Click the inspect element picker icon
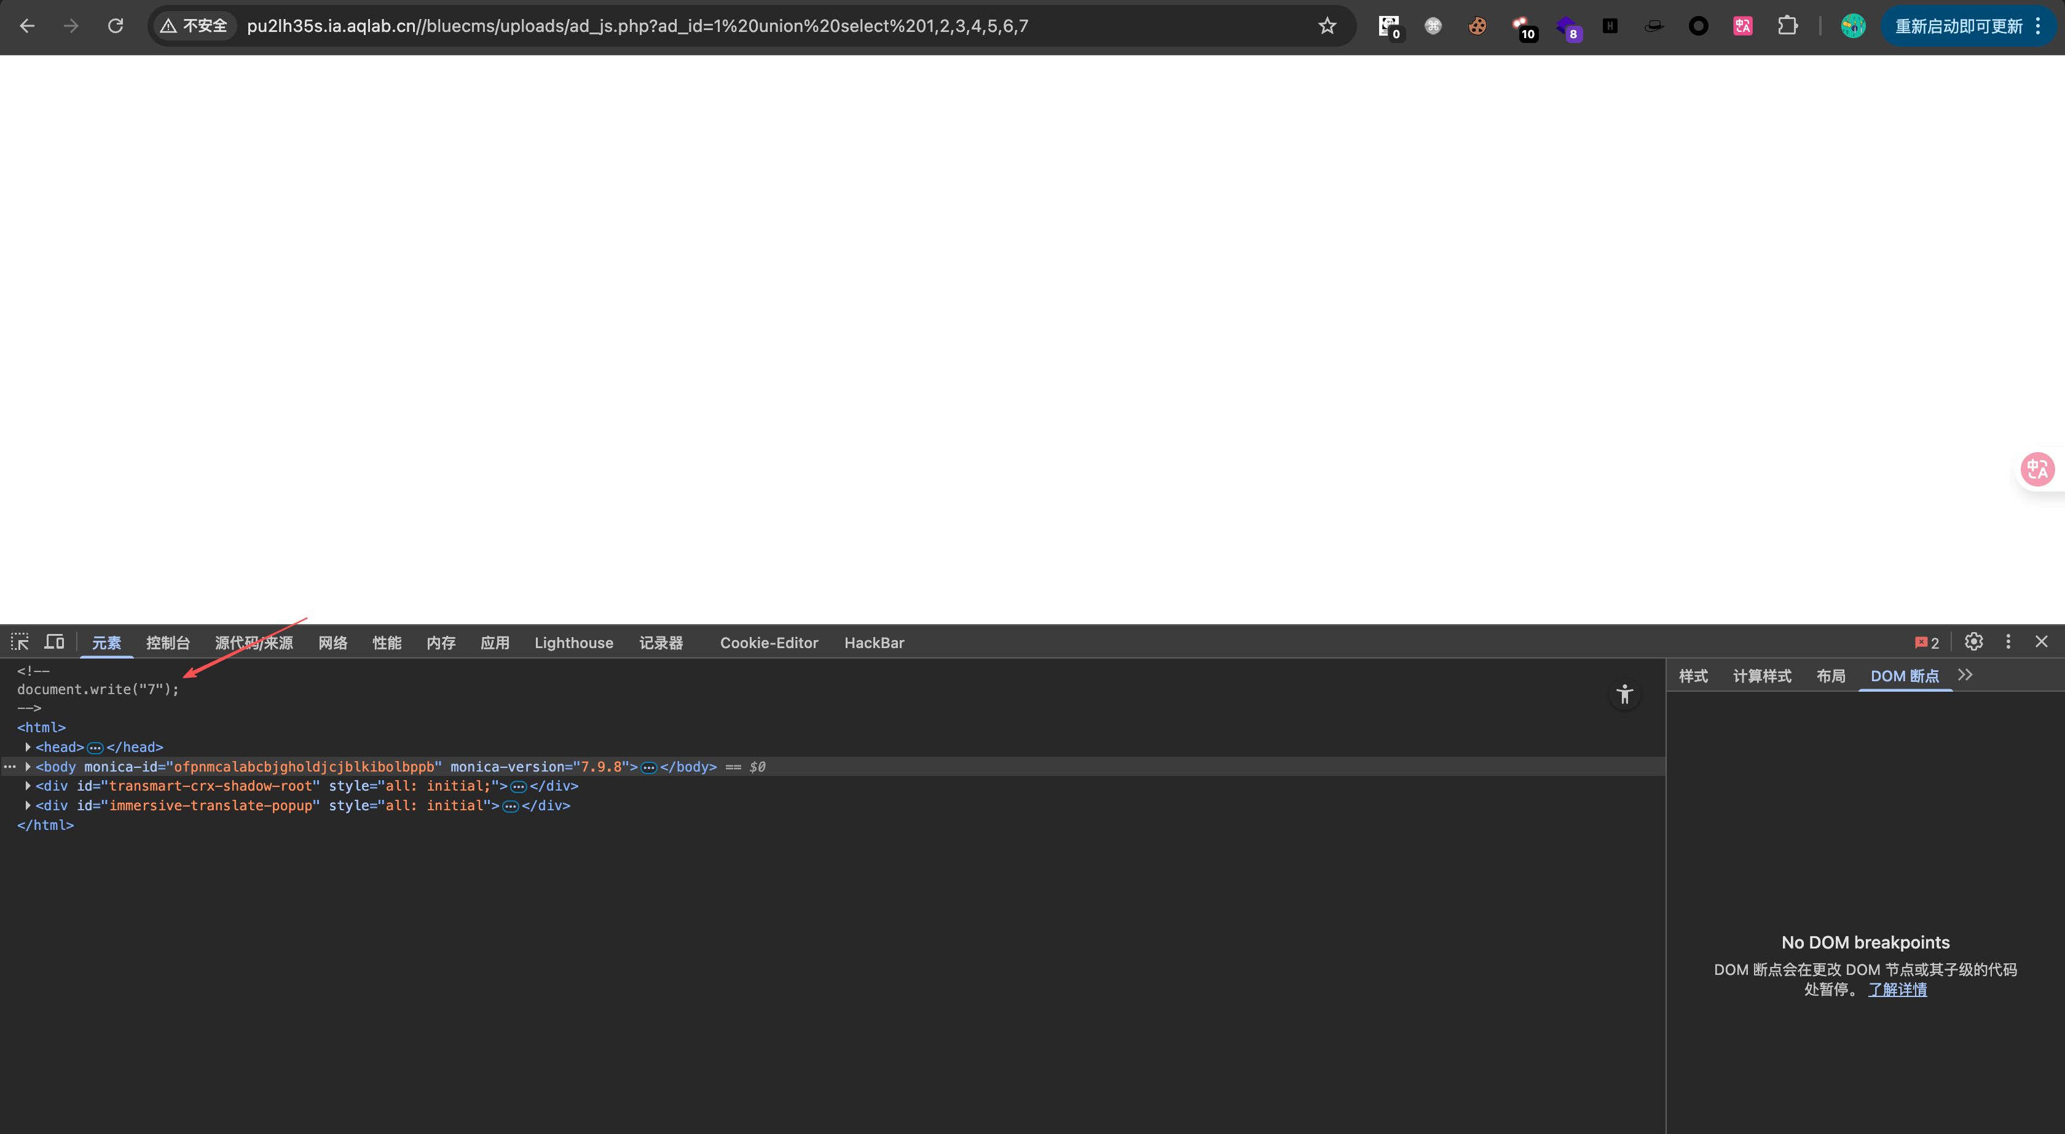The height and width of the screenshot is (1134, 2065). (19, 642)
